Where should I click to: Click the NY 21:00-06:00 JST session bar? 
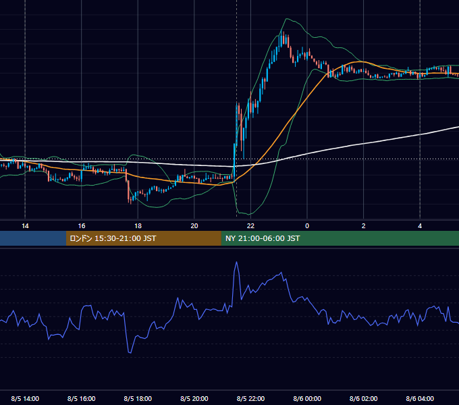click(x=340, y=238)
